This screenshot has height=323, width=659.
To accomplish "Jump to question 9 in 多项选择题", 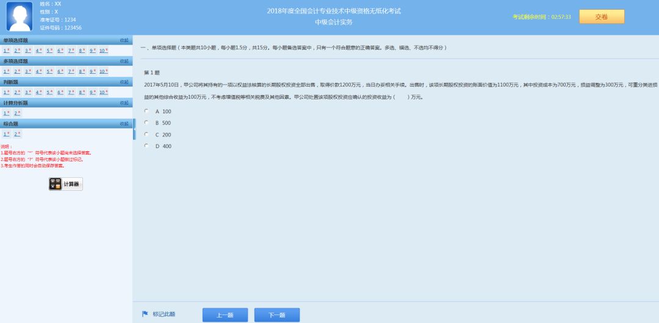I will [x=93, y=71].
